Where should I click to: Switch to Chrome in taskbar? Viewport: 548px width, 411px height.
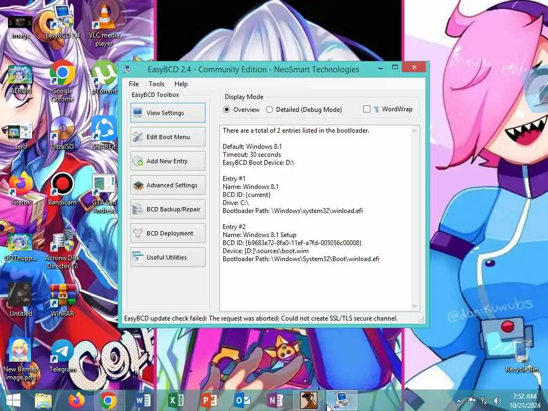[108, 400]
